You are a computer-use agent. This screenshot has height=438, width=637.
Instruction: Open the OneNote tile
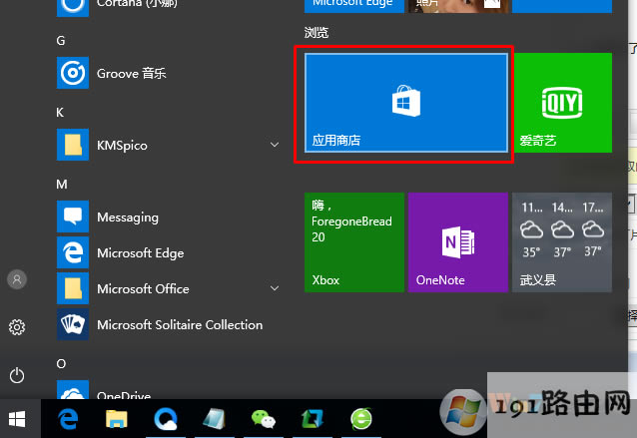pyautogui.click(x=457, y=242)
